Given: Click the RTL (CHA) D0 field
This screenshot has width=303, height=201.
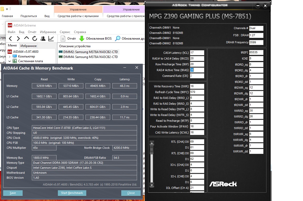Looking at the screenshot, I should tap(197, 142).
